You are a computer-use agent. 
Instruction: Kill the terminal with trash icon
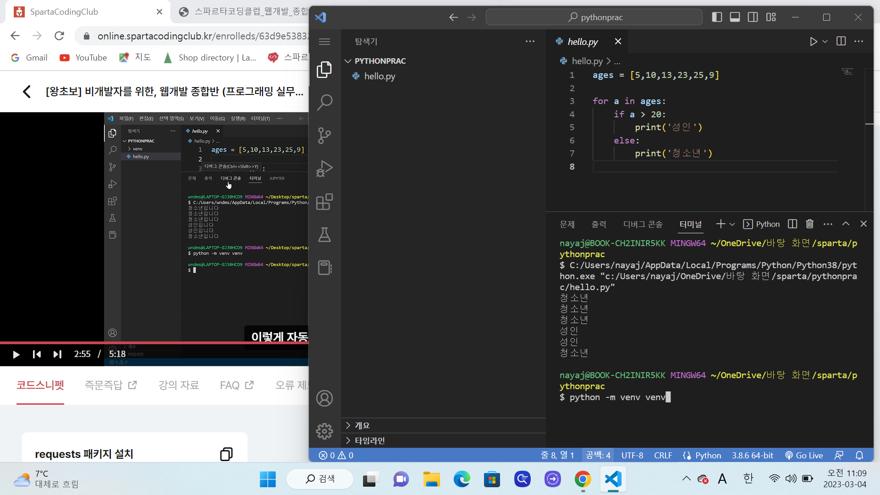coord(810,224)
